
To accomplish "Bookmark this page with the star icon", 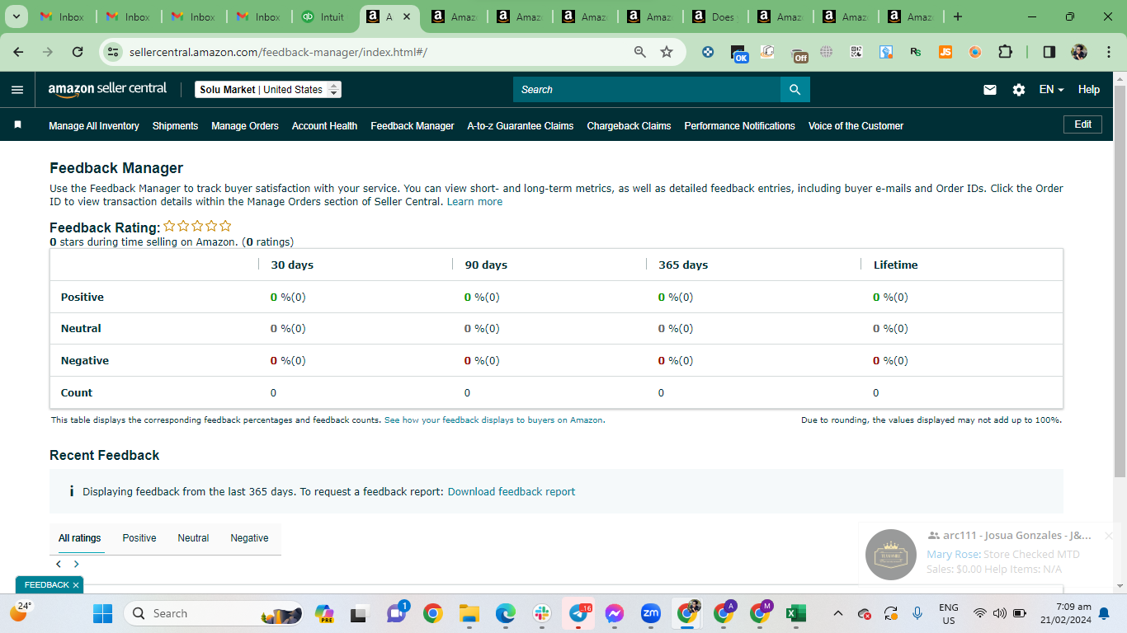I will coord(667,52).
